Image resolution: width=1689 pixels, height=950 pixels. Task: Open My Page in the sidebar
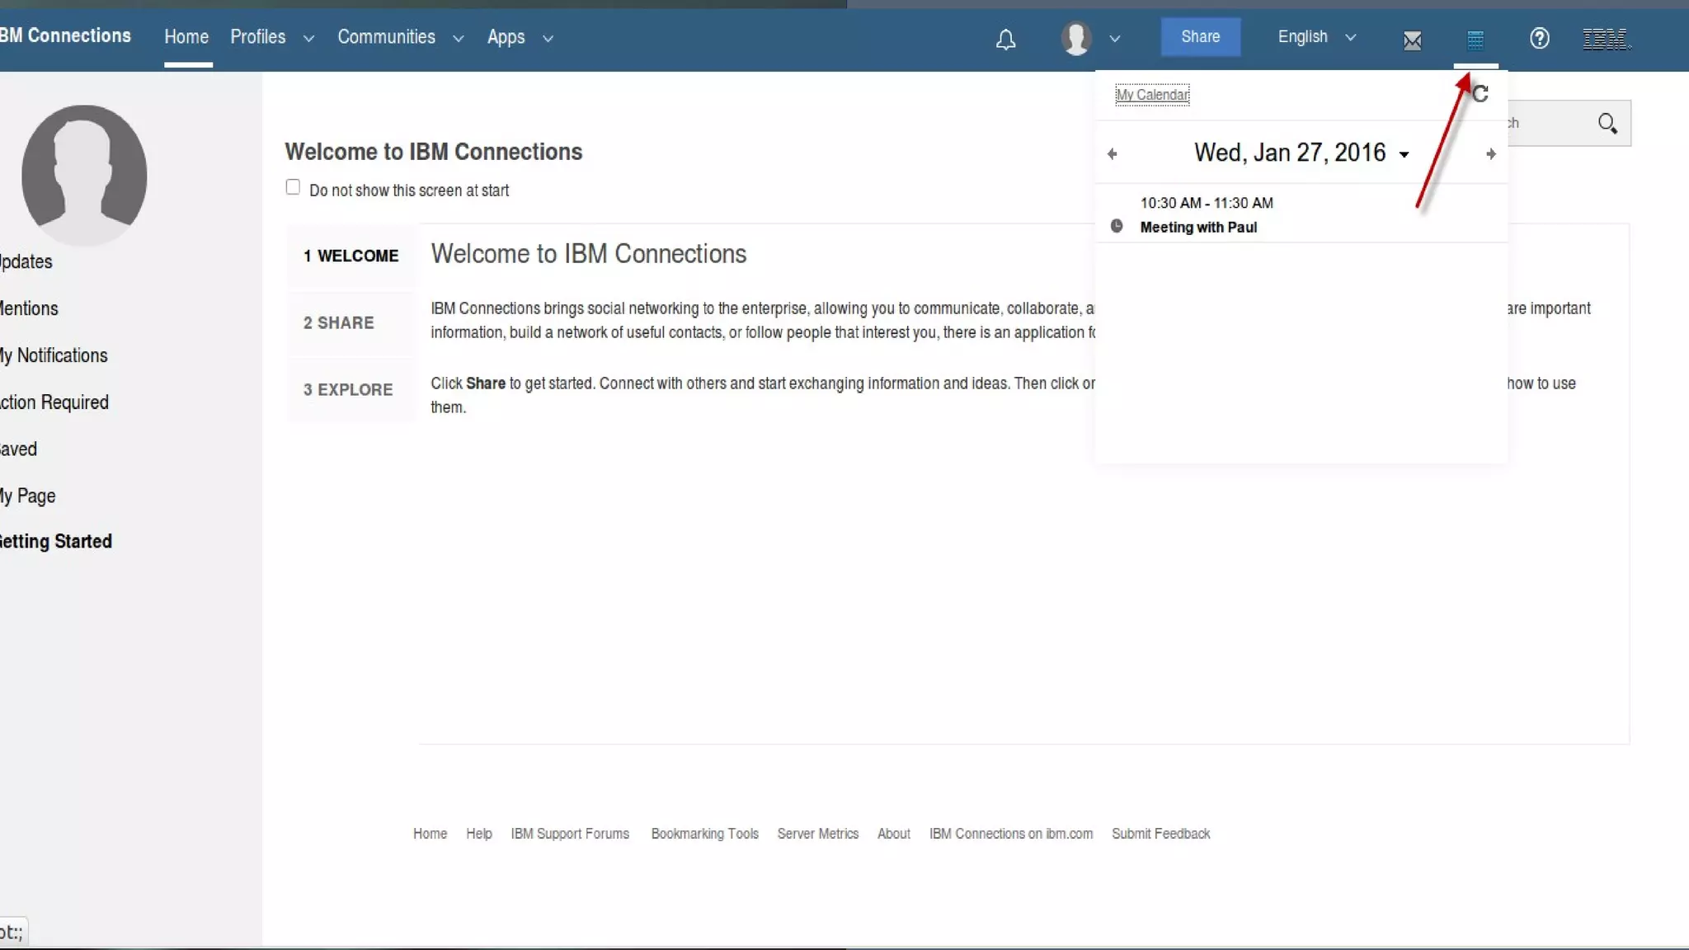coord(27,496)
